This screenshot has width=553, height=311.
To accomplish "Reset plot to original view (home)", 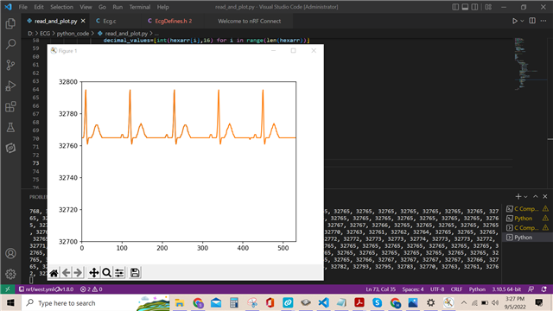I will pos(54,273).
